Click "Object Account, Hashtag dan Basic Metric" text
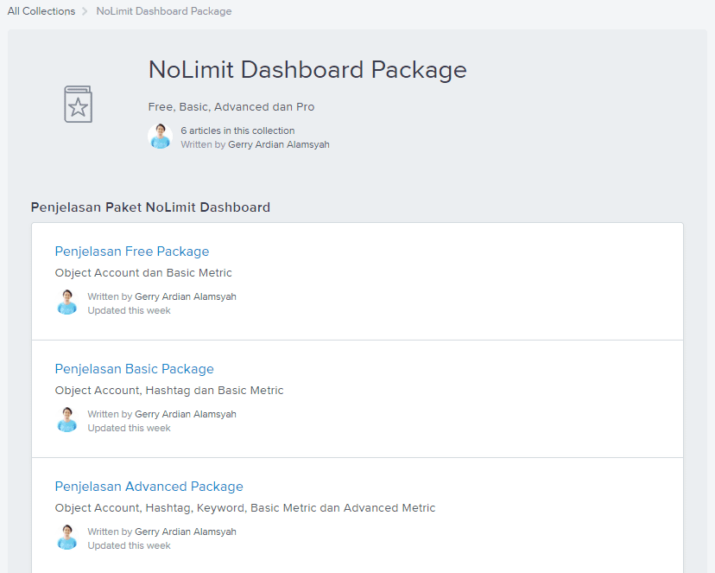 click(169, 390)
